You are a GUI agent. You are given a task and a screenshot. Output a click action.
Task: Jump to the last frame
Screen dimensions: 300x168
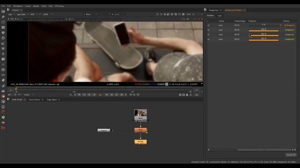coord(122,95)
